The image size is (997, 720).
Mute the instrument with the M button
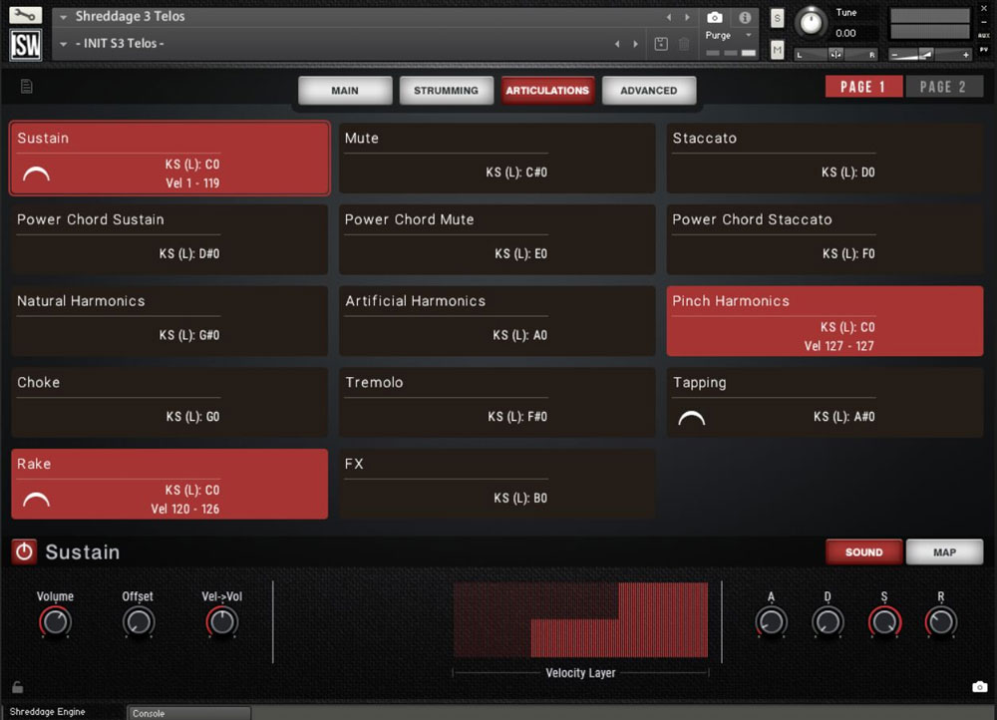pyautogui.click(x=777, y=50)
